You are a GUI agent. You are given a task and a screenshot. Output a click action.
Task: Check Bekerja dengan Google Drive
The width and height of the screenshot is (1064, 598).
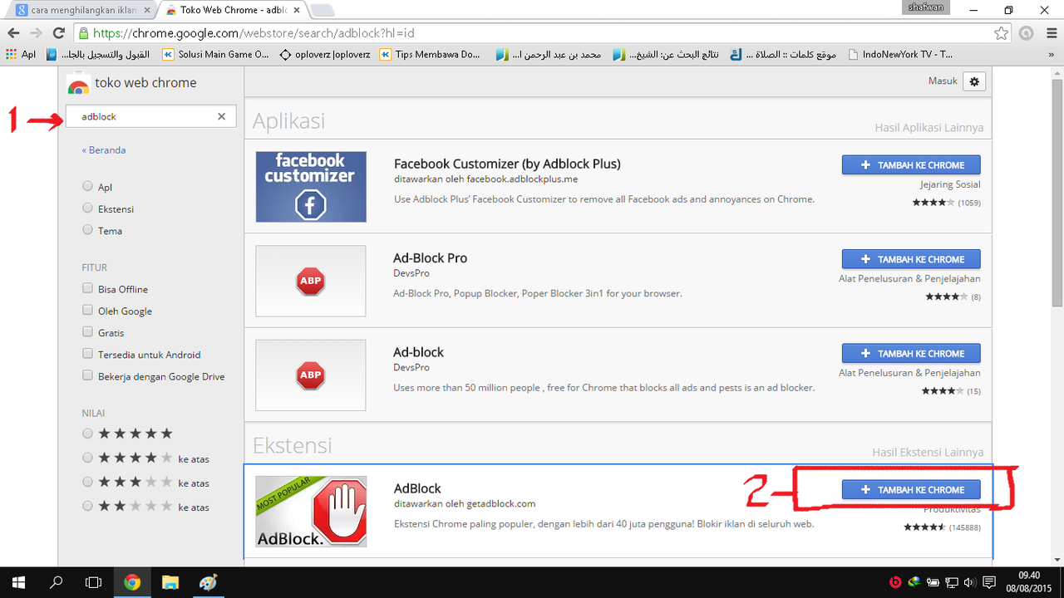coord(88,375)
